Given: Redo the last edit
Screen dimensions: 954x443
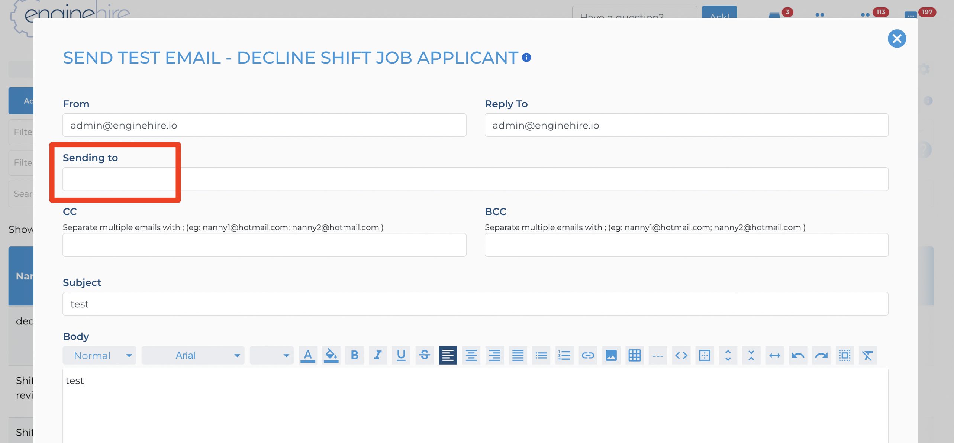Looking at the screenshot, I should [821, 355].
